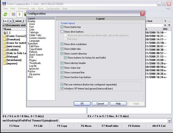Toggle Show folder tabs checkbox
Viewport: 173px width, 133px height.
click(x=62, y=49)
